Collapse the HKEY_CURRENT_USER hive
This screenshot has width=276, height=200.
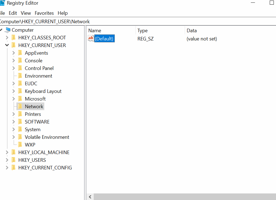[7, 45]
